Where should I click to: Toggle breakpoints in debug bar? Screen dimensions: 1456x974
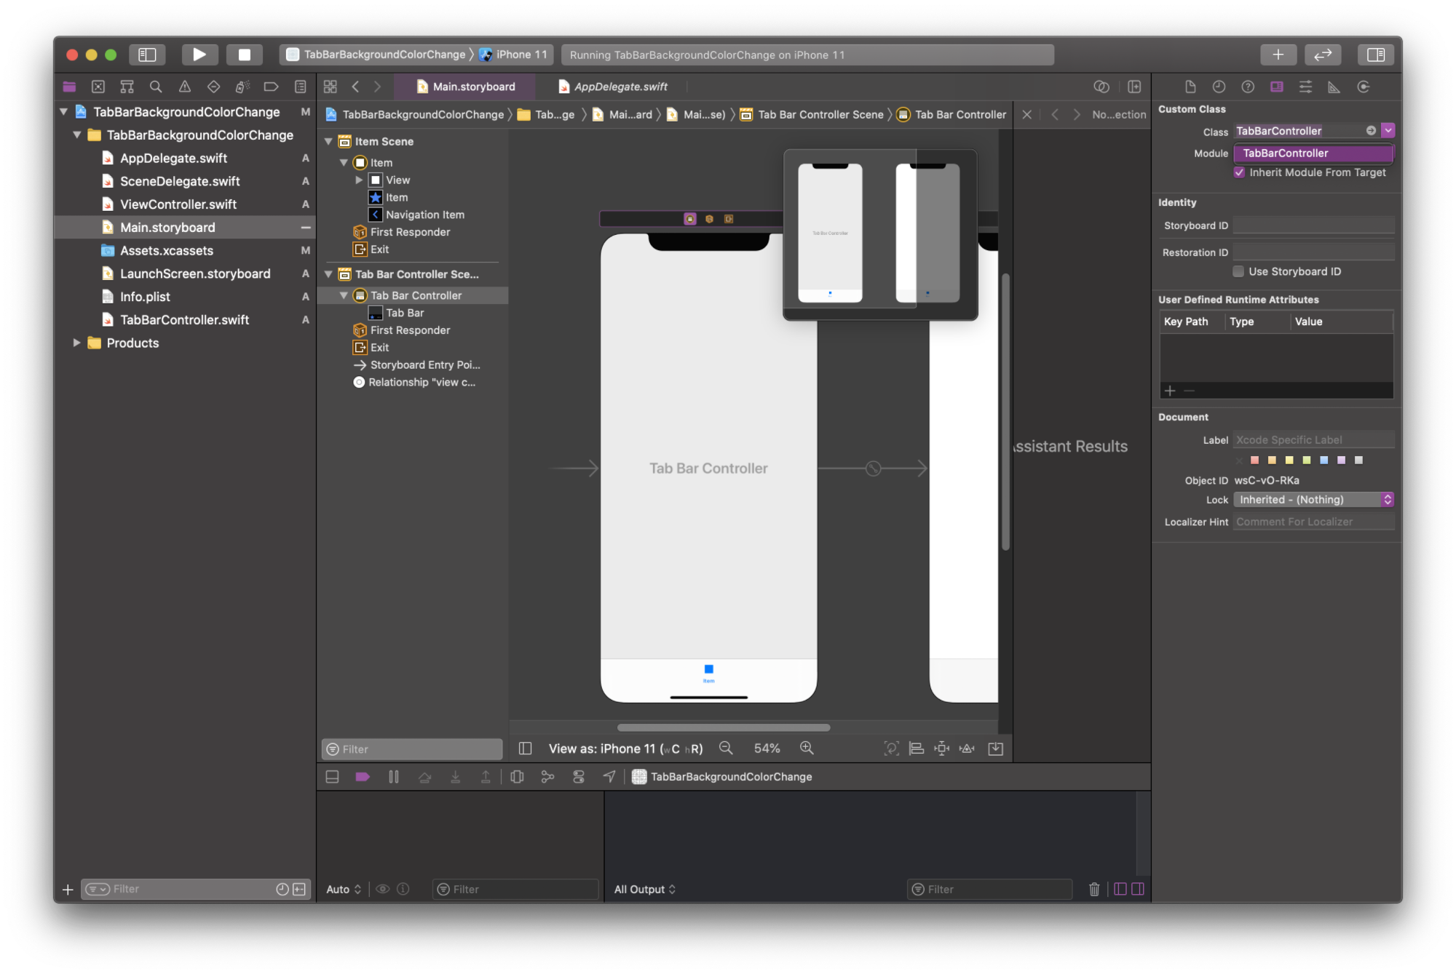click(363, 777)
